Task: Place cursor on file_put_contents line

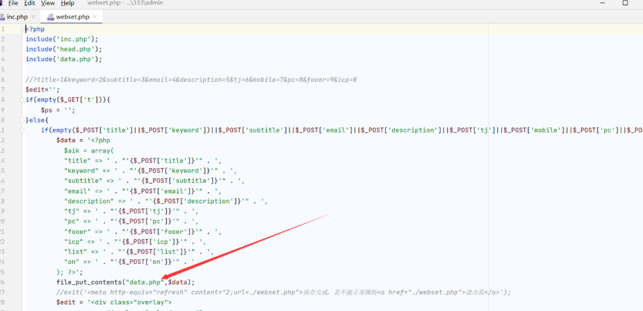Action: (126, 282)
